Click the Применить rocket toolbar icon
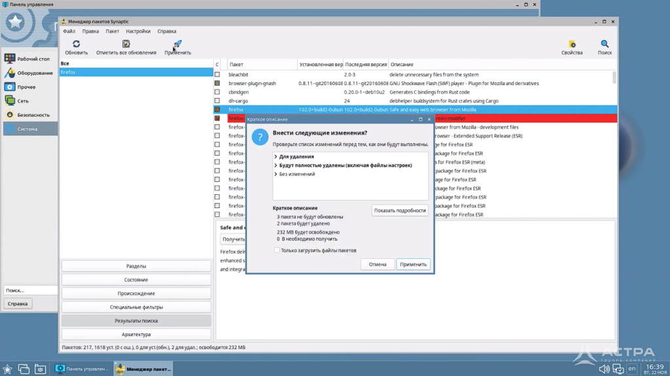 [x=177, y=44]
